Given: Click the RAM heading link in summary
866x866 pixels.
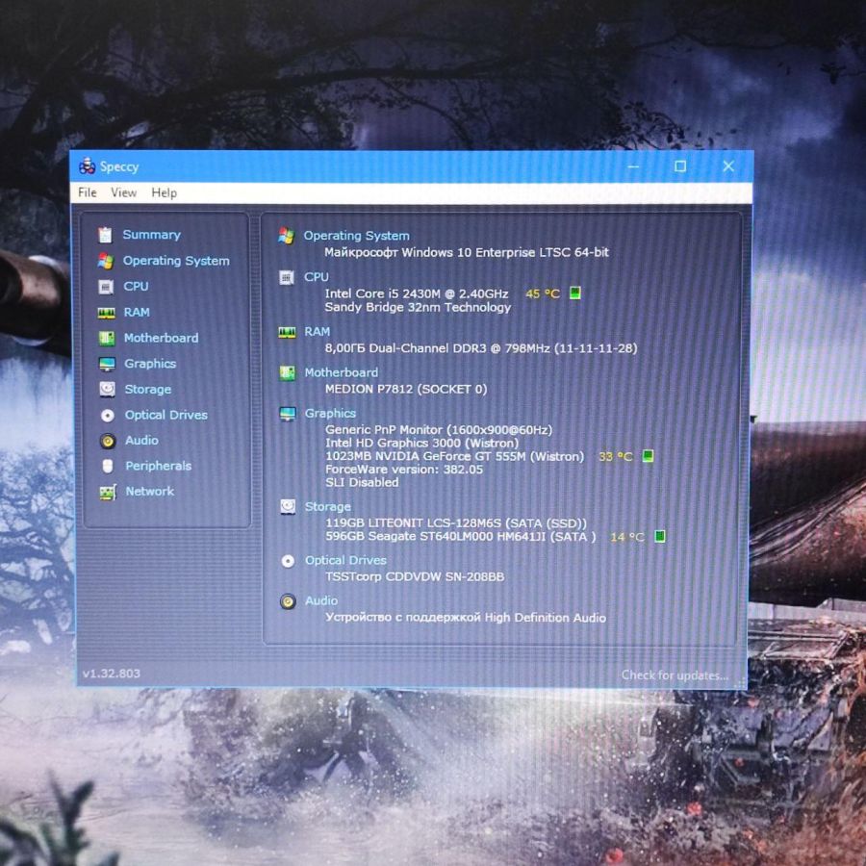Looking at the screenshot, I should [317, 331].
